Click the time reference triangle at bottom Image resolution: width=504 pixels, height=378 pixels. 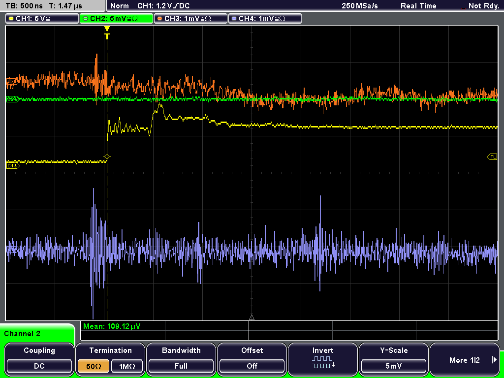pos(252,317)
